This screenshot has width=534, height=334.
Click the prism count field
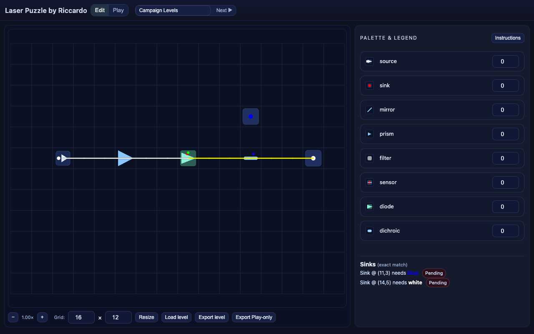coord(506,134)
